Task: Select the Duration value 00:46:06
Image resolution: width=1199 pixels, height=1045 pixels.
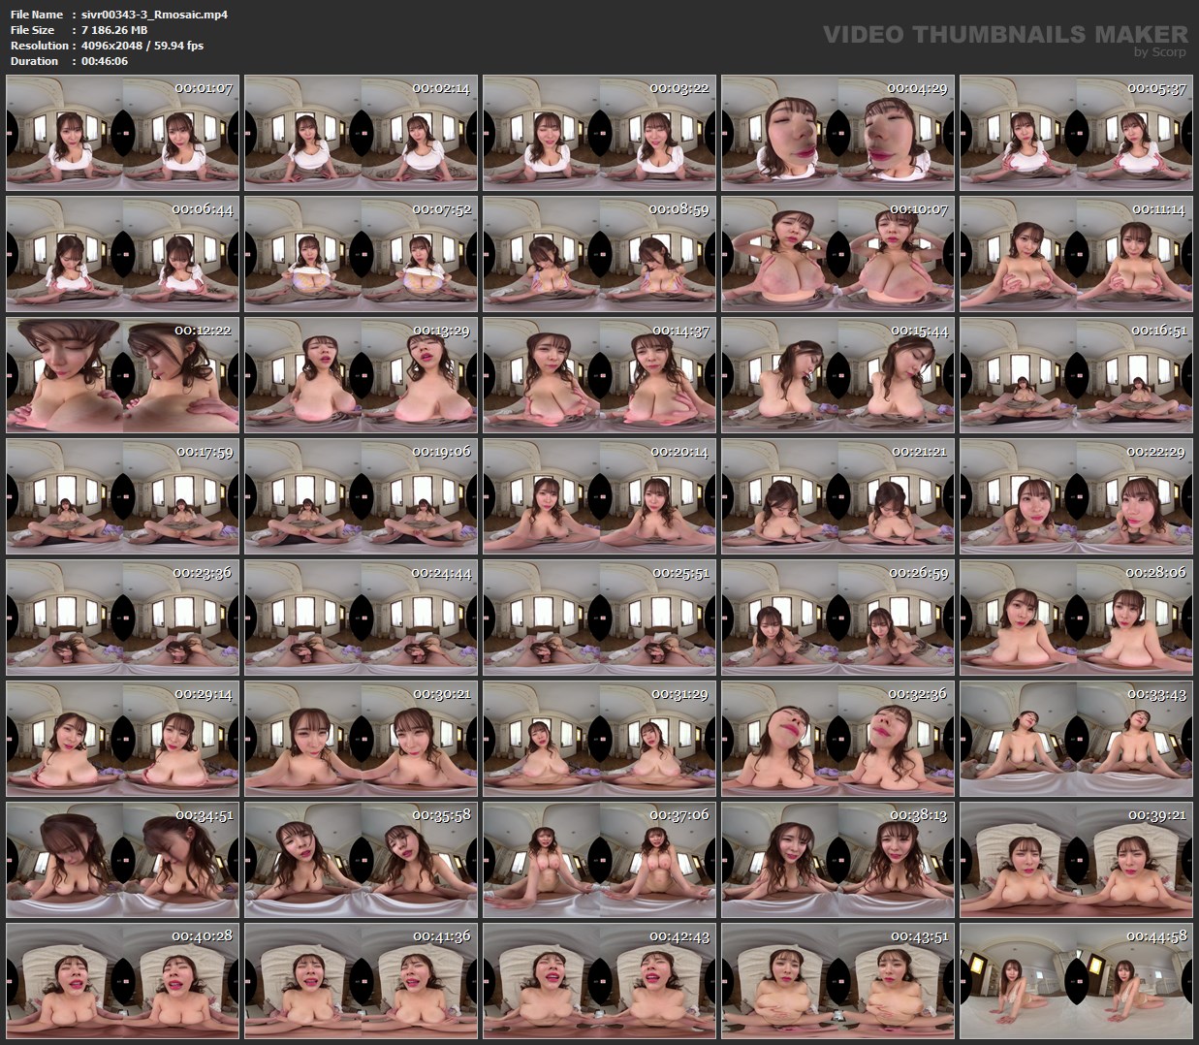Action: (x=104, y=61)
